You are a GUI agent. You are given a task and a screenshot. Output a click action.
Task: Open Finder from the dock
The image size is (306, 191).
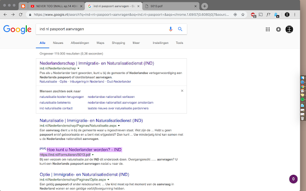point(302,78)
